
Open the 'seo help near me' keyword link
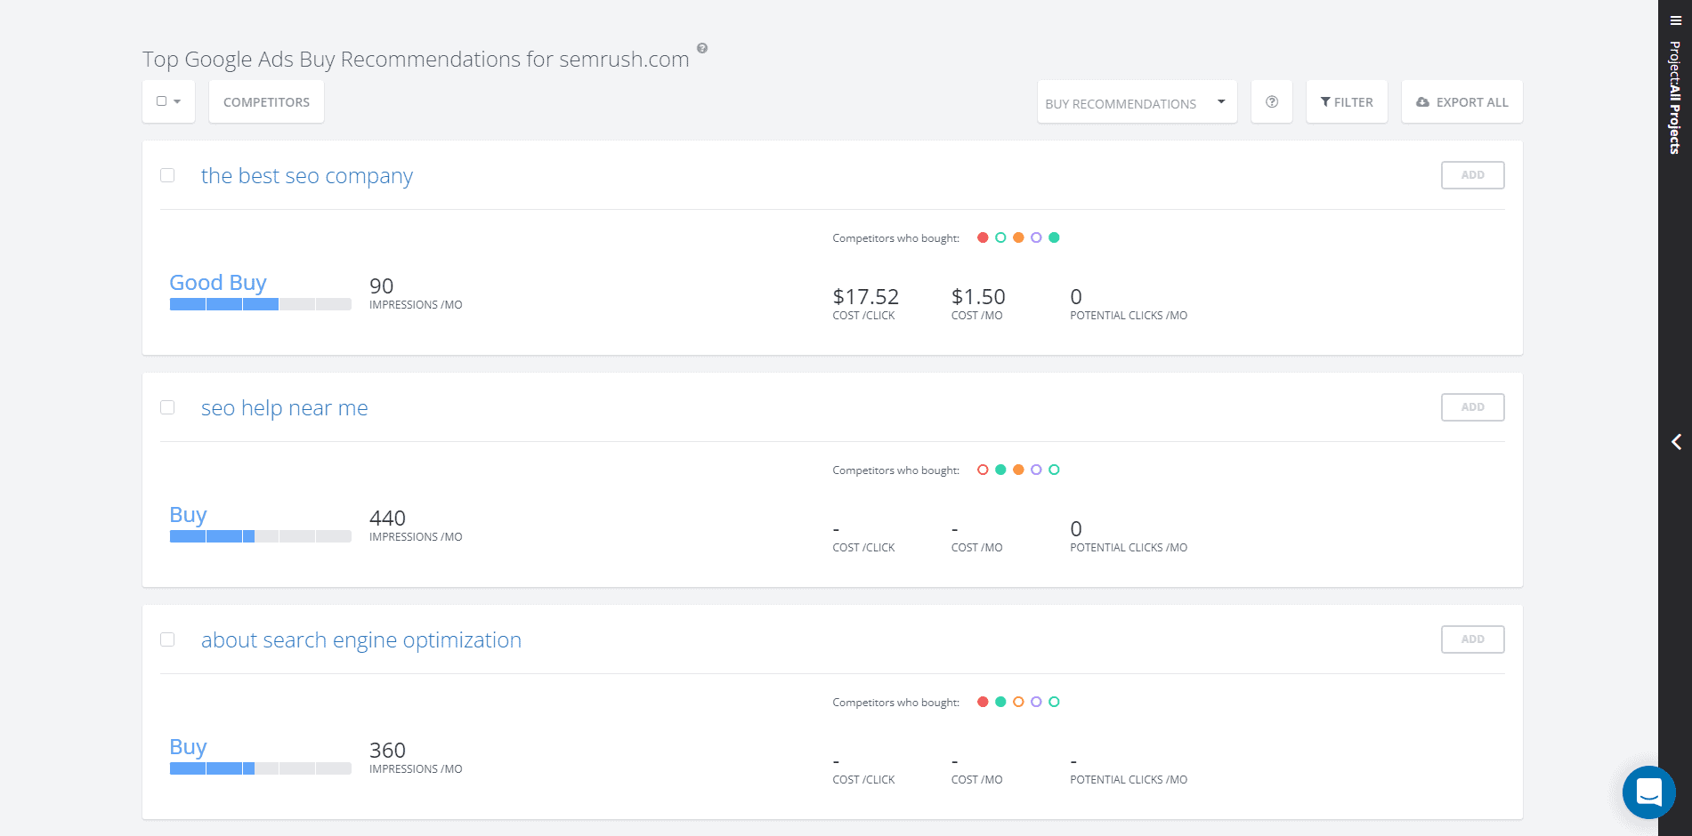click(x=285, y=407)
